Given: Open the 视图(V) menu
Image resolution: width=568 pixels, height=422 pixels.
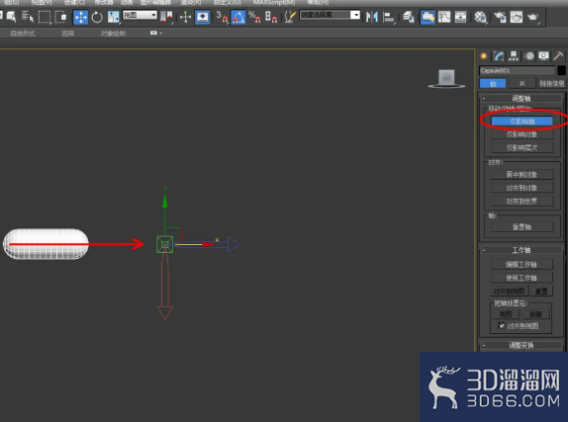Looking at the screenshot, I should coord(42,3).
